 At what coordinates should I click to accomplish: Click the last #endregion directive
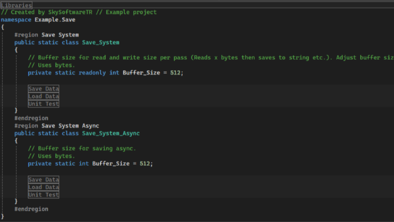tap(31, 209)
